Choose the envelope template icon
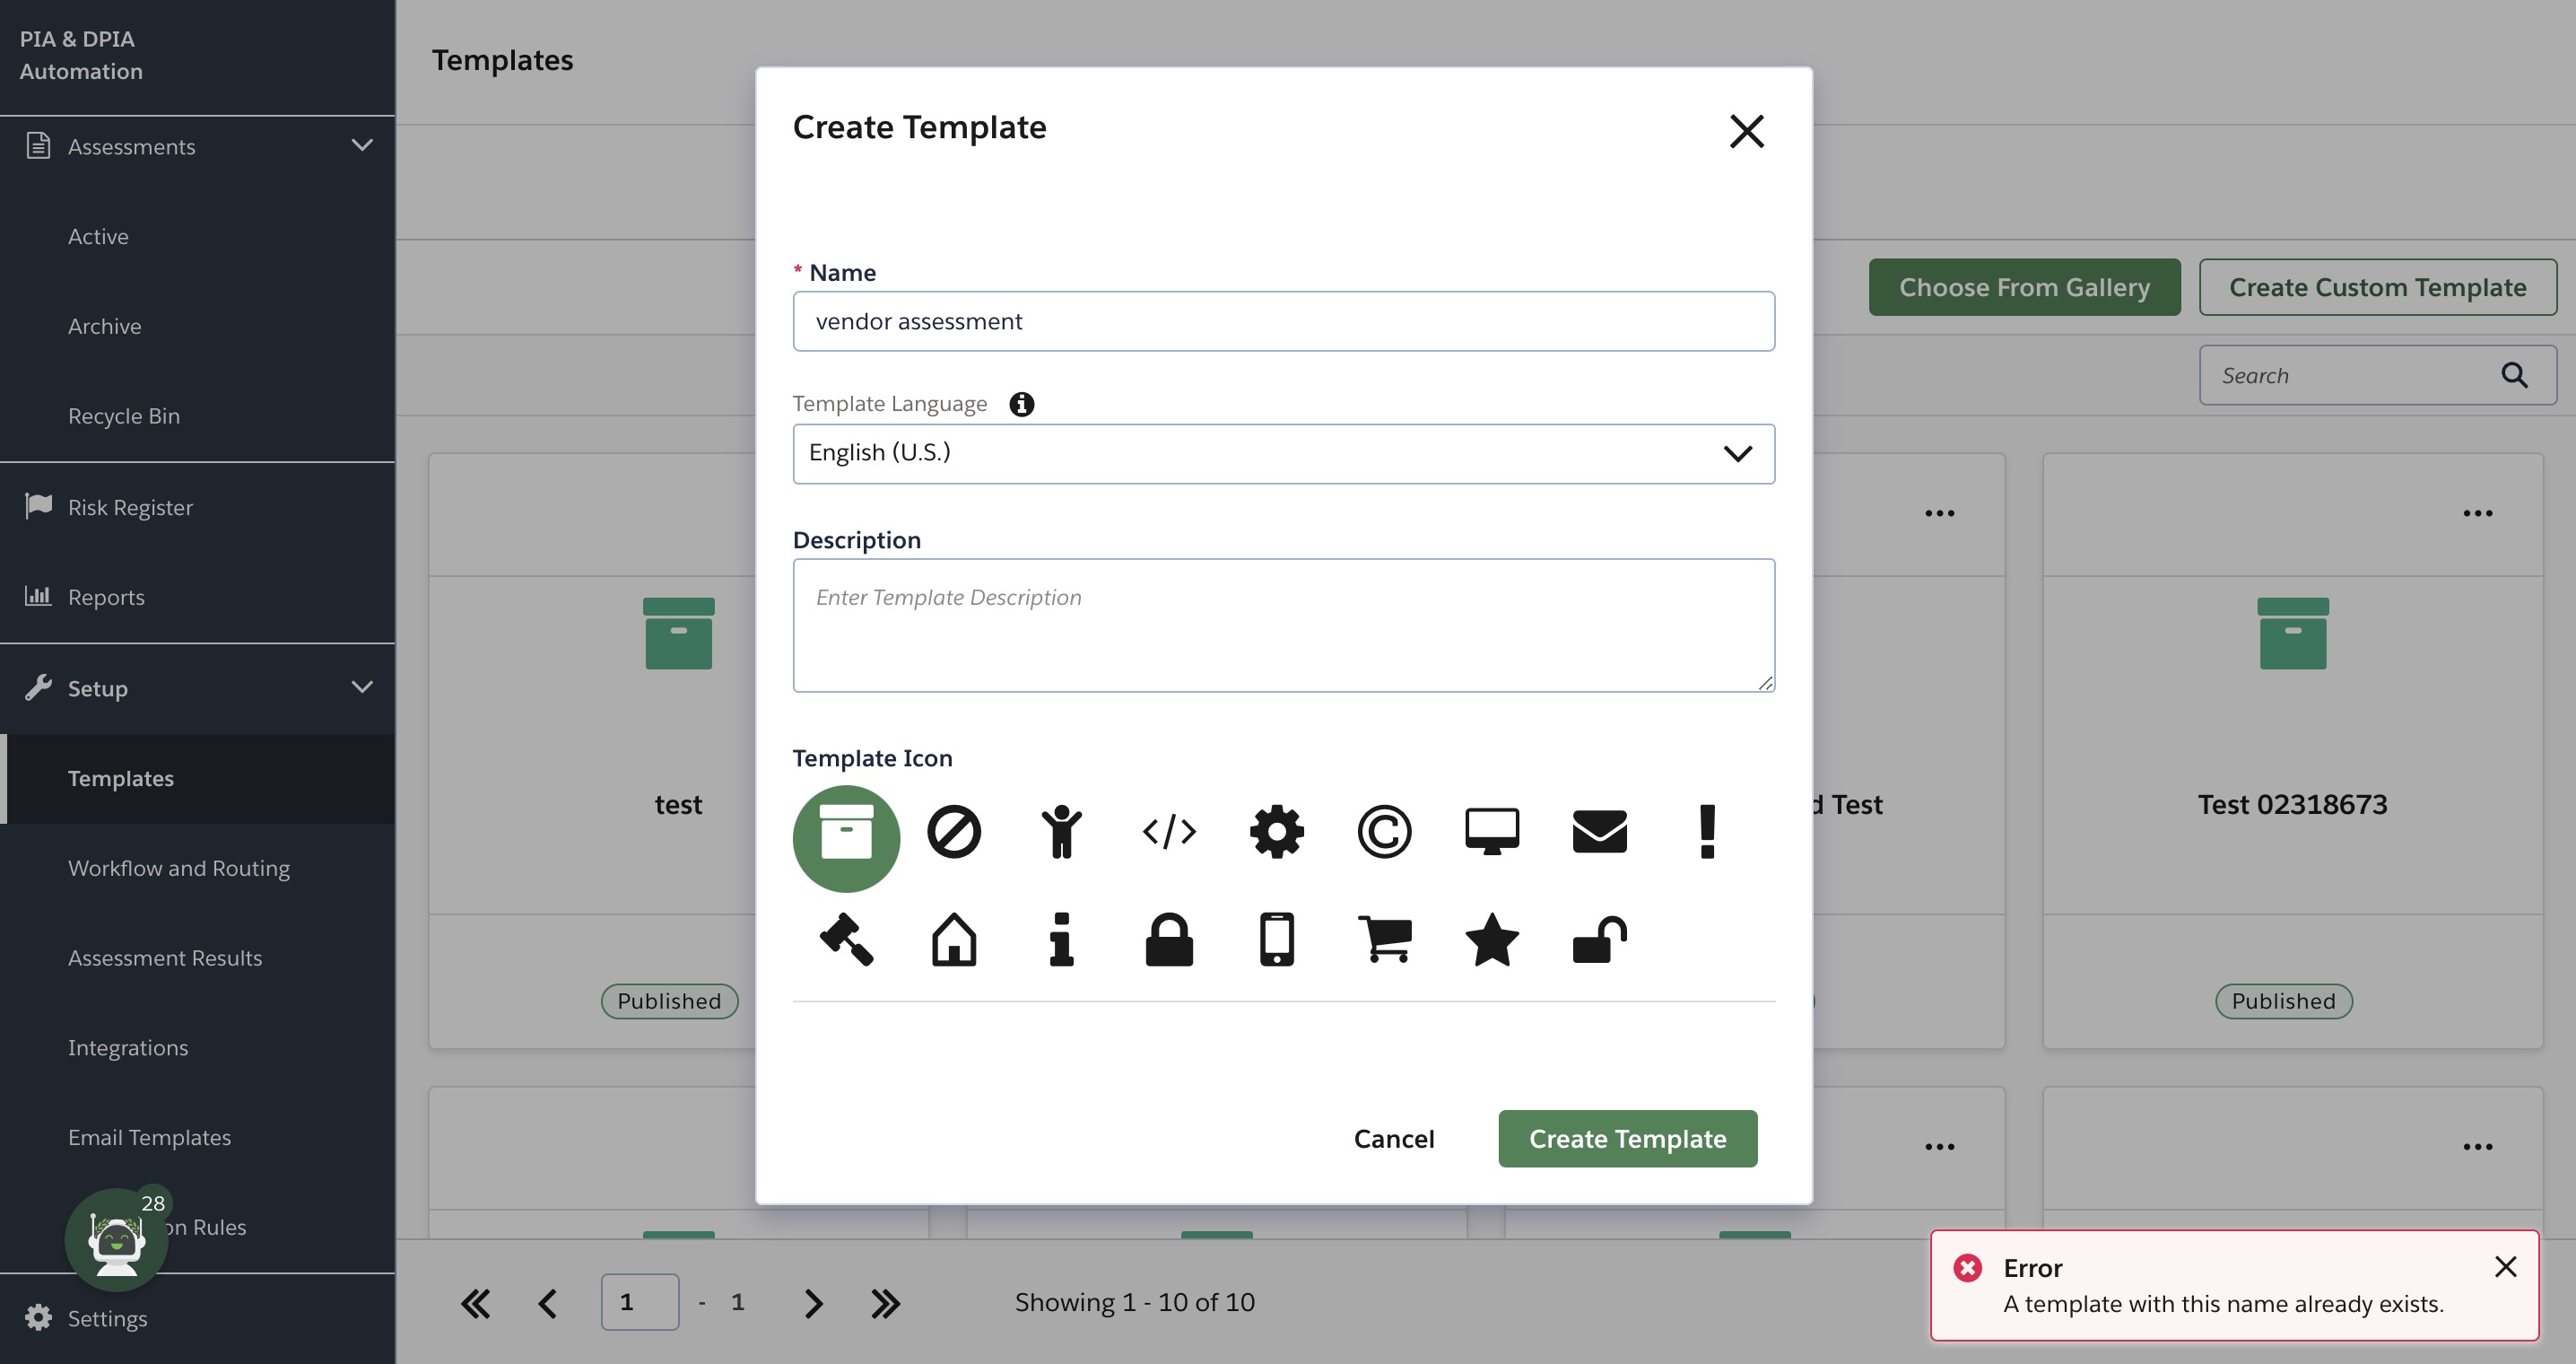The image size is (2576, 1364). pyautogui.click(x=1600, y=831)
